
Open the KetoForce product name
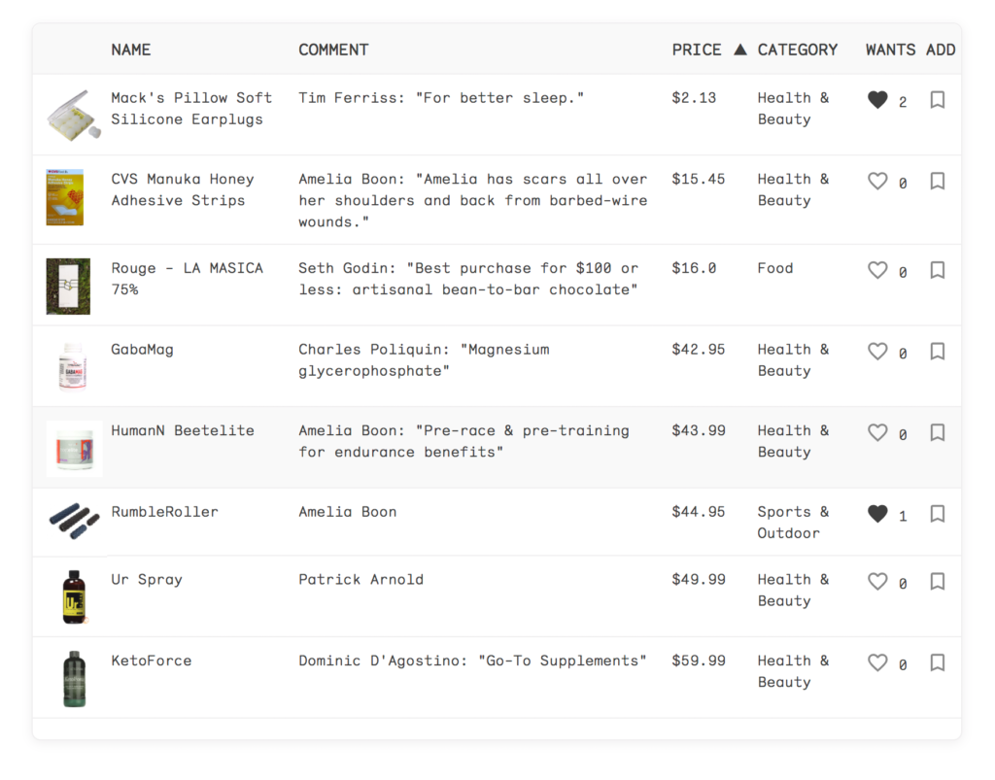pos(151,661)
